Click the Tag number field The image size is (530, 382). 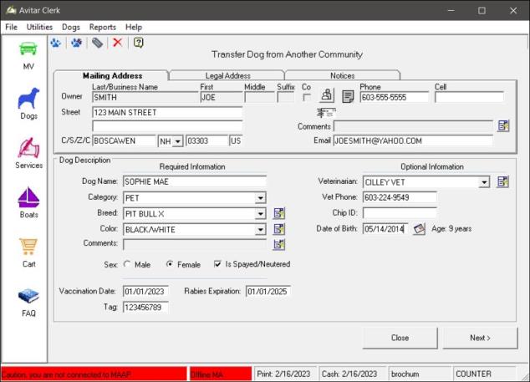(145, 308)
